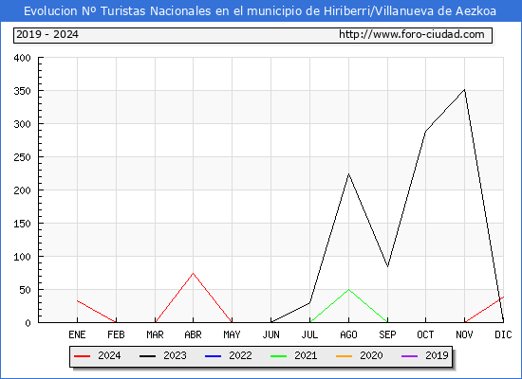Click the blue 2022 legend line swatch

tap(213, 356)
